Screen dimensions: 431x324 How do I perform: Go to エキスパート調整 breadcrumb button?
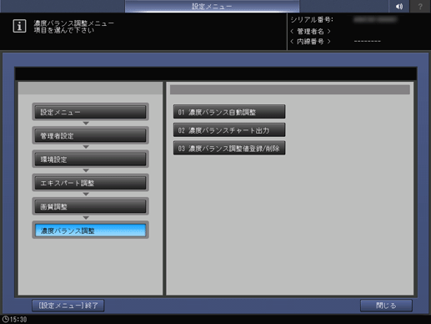click(90, 183)
